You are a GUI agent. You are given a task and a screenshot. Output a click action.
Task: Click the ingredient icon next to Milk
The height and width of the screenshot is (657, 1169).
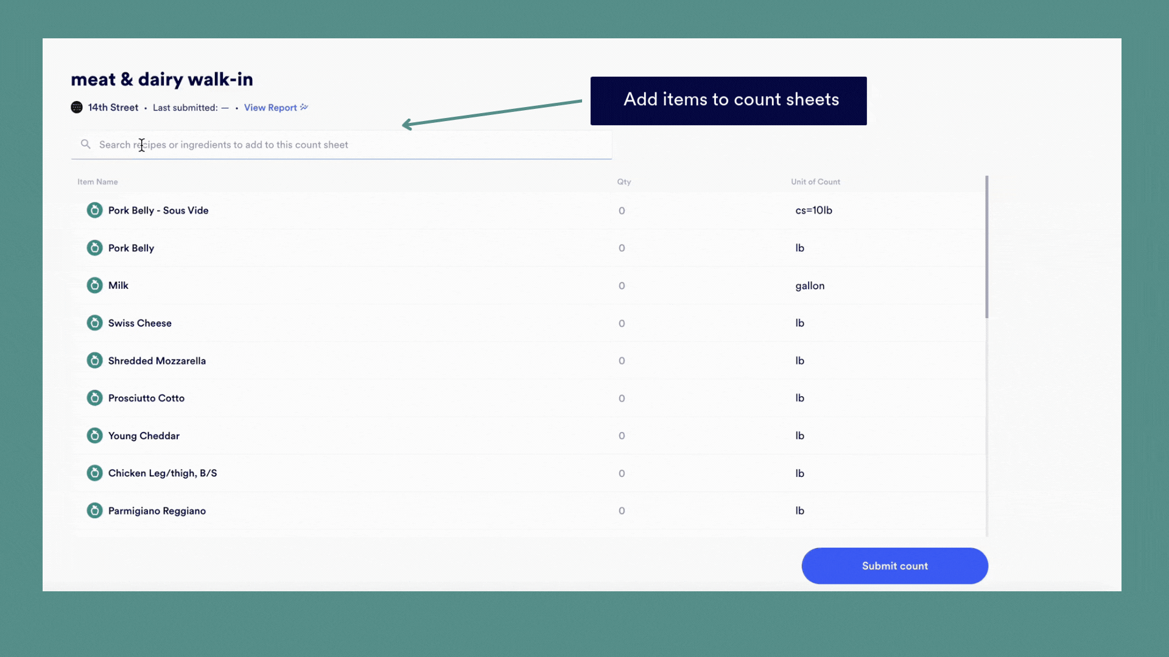click(x=94, y=285)
